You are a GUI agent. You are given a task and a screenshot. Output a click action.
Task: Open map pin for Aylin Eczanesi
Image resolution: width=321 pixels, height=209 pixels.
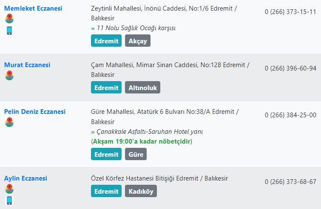point(9,189)
